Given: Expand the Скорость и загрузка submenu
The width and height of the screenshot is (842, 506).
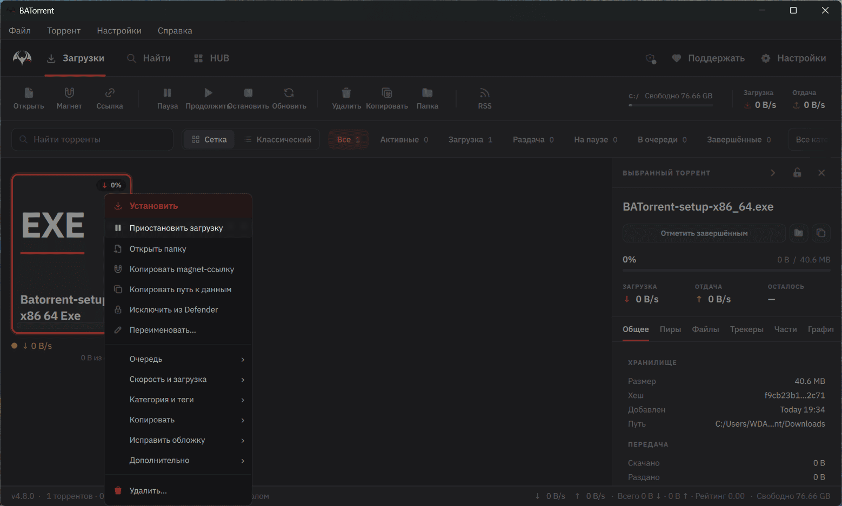Looking at the screenshot, I should (x=178, y=379).
